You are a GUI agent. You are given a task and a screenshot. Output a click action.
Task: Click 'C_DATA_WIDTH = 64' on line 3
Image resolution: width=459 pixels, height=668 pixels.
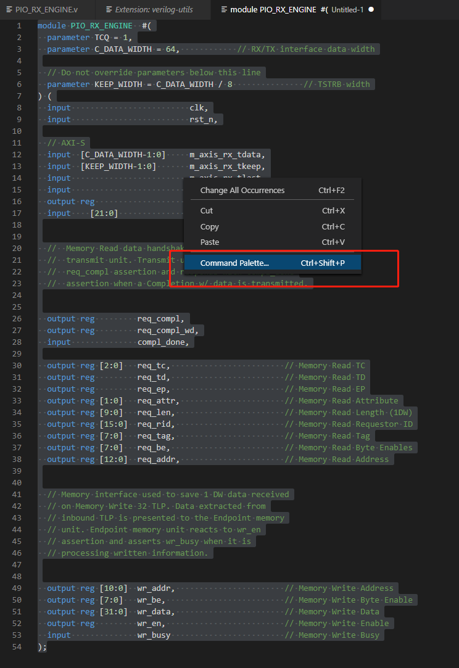pyautogui.click(x=134, y=49)
